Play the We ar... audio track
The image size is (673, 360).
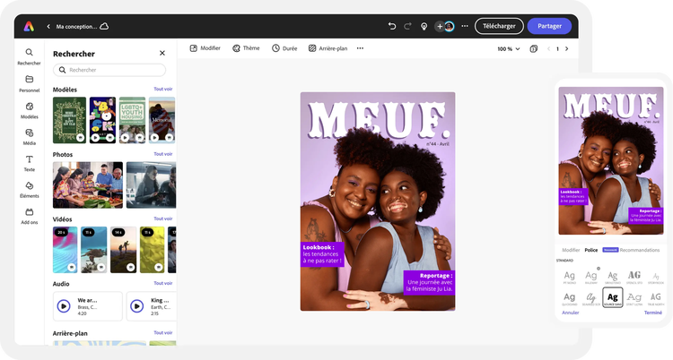click(64, 306)
